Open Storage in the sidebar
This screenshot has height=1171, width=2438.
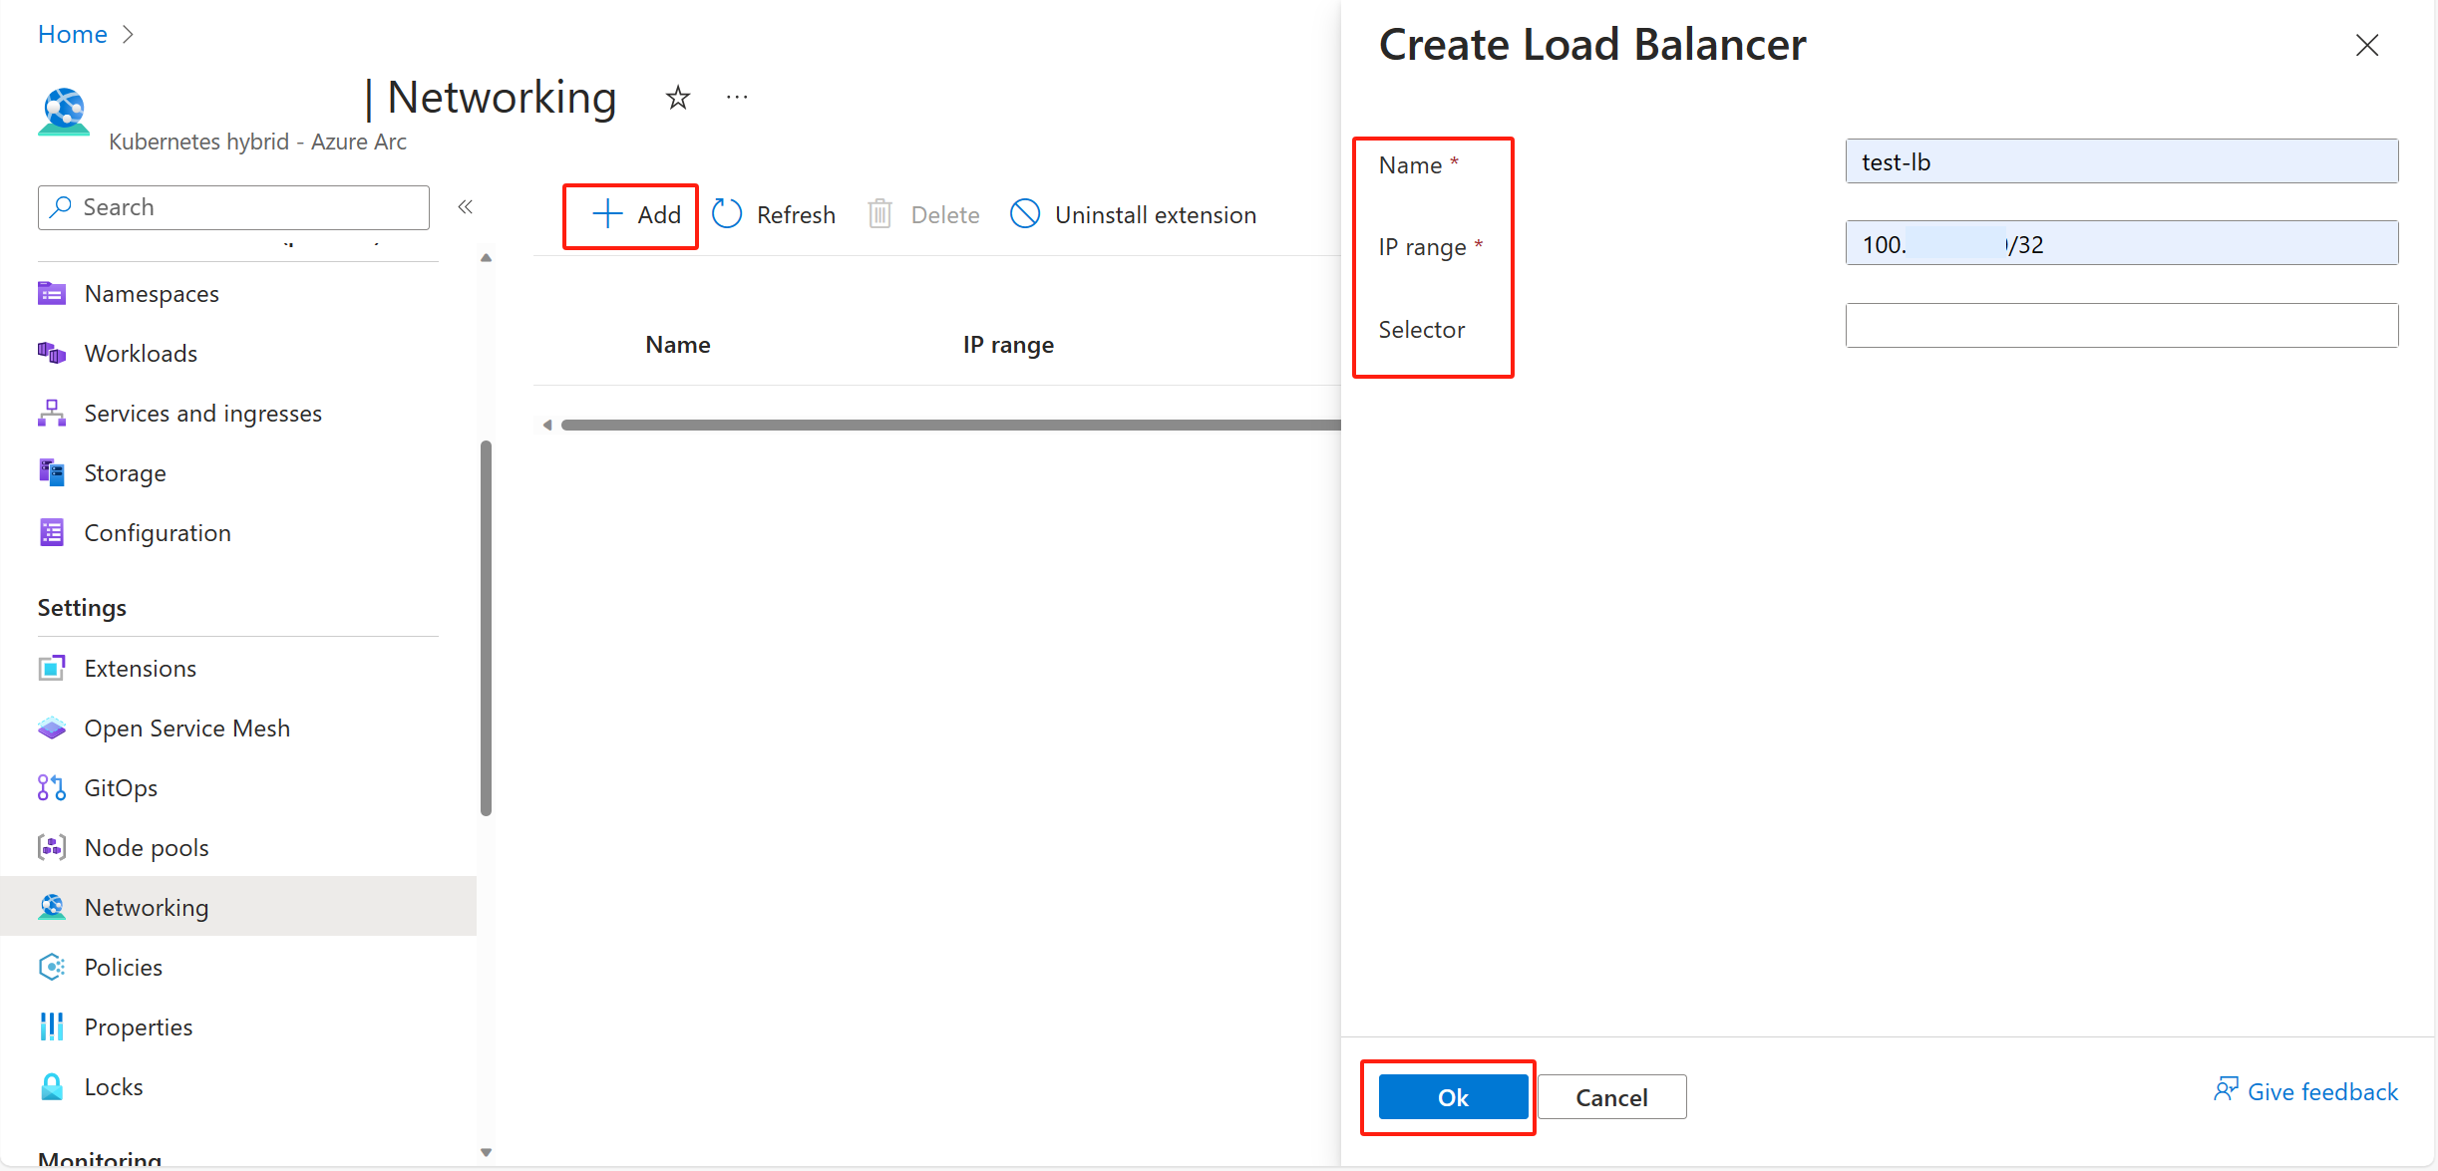tap(126, 472)
